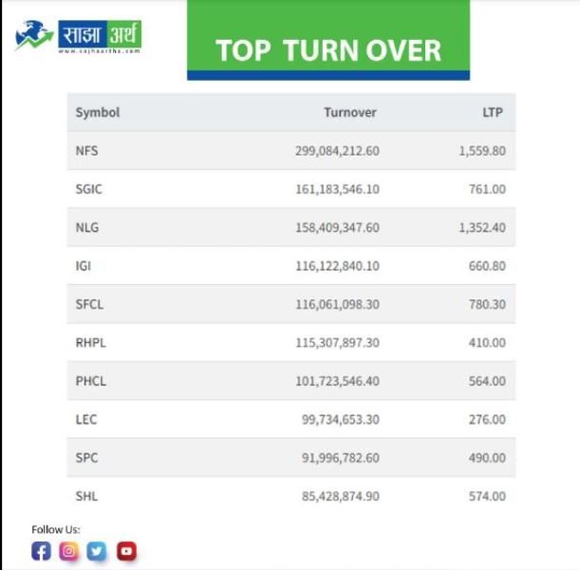The image size is (580, 570).
Task: Open the Instagram icon link
Action: [x=68, y=551]
